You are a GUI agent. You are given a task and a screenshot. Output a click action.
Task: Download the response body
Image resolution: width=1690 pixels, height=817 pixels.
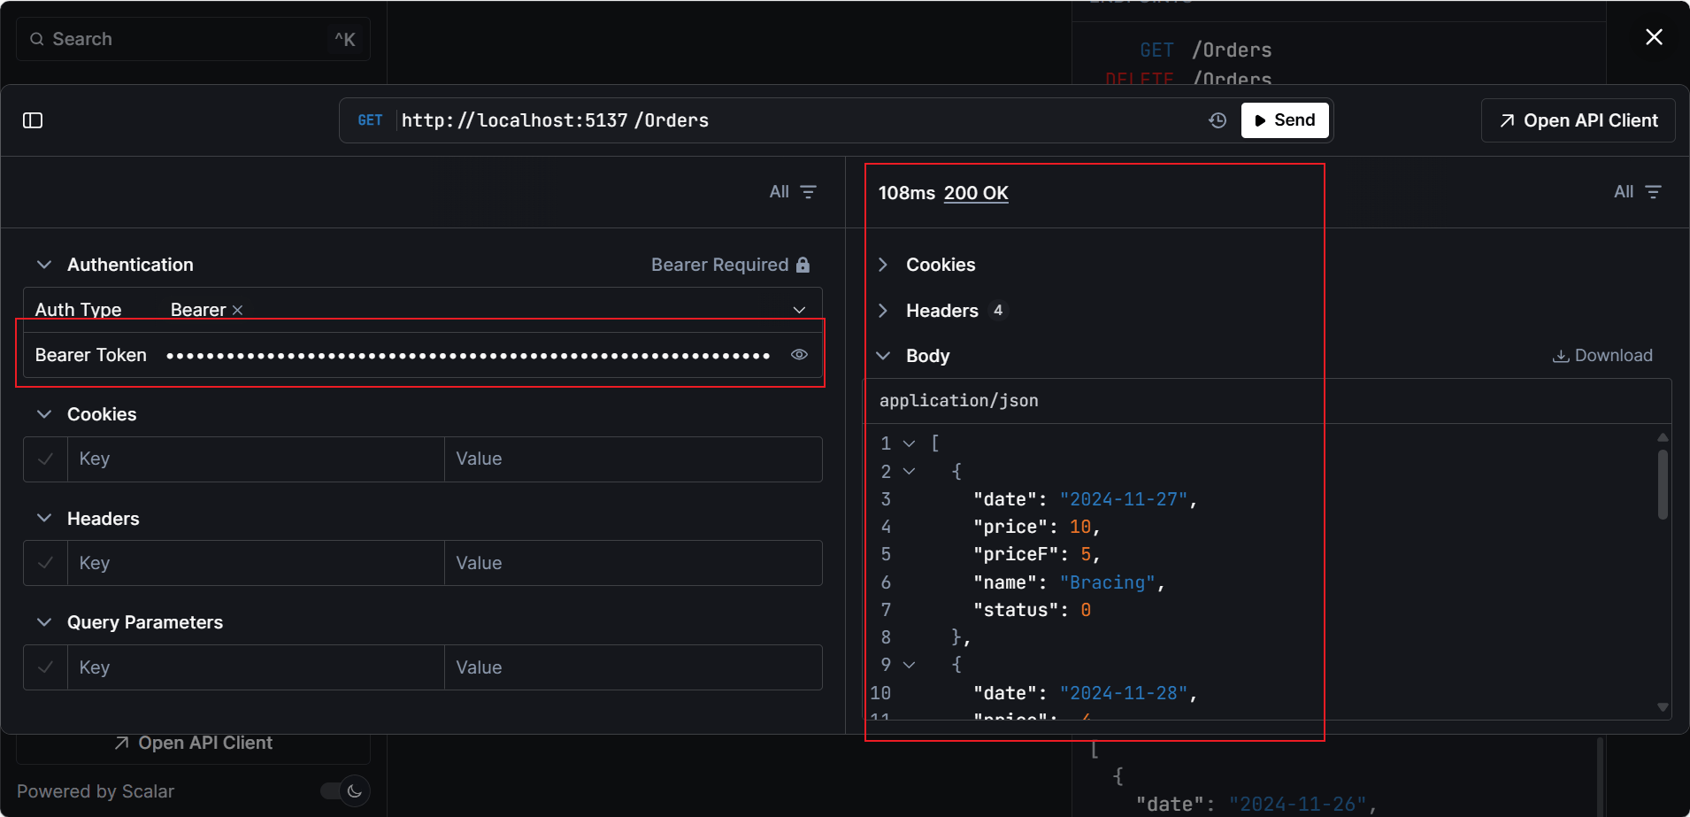pos(1602,356)
